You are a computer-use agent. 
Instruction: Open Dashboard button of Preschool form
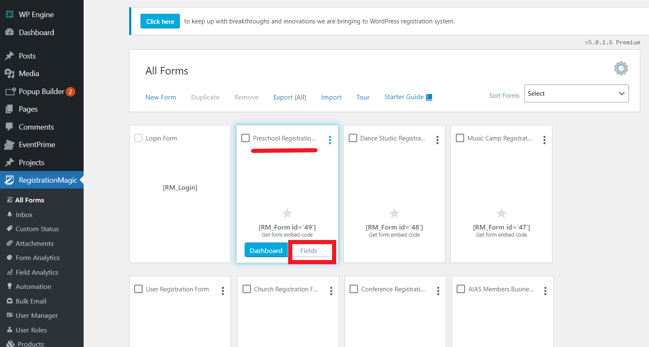click(x=266, y=250)
